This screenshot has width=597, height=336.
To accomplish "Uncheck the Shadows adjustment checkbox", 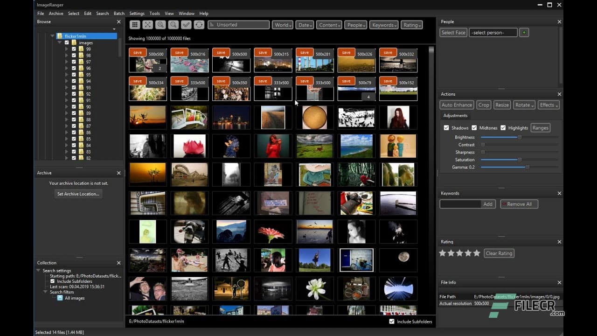I will (447, 127).
